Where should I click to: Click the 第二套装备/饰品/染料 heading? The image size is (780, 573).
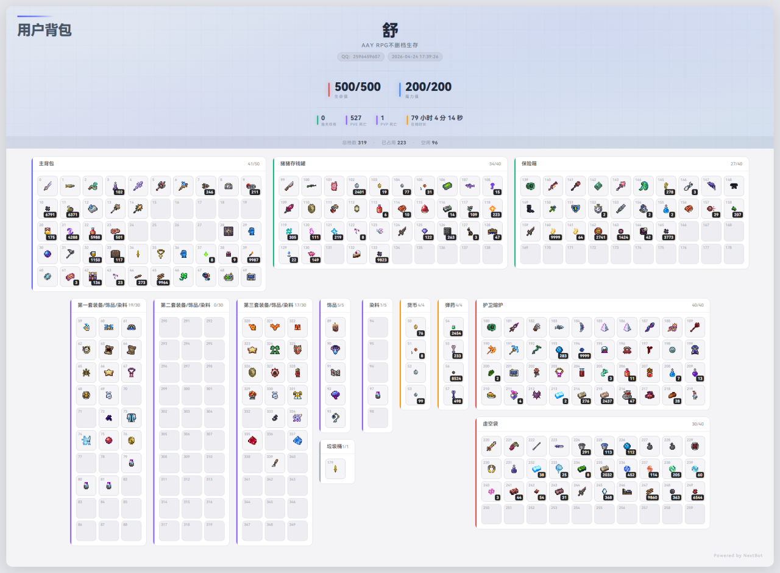(x=185, y=305)
